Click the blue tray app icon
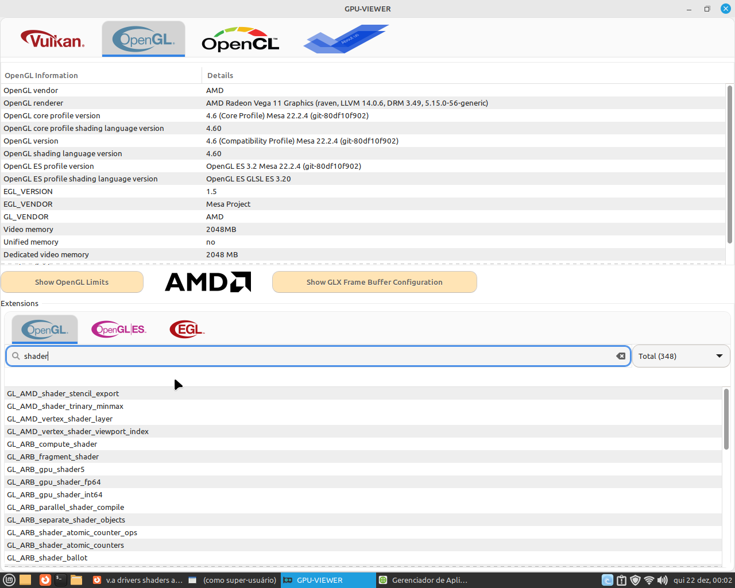 607,580
